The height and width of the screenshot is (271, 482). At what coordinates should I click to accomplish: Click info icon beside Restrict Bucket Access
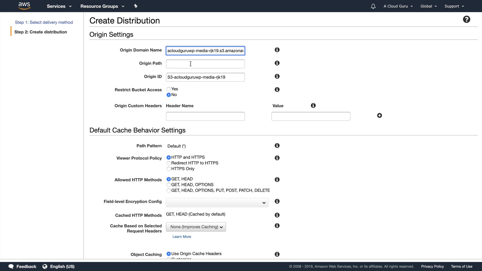pyautogui.click(x=277, y=90)
